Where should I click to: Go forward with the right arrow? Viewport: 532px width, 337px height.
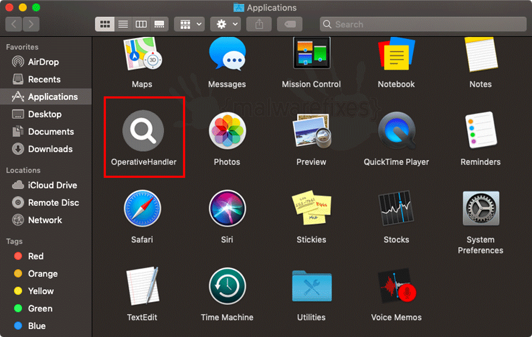coord(31,24)
